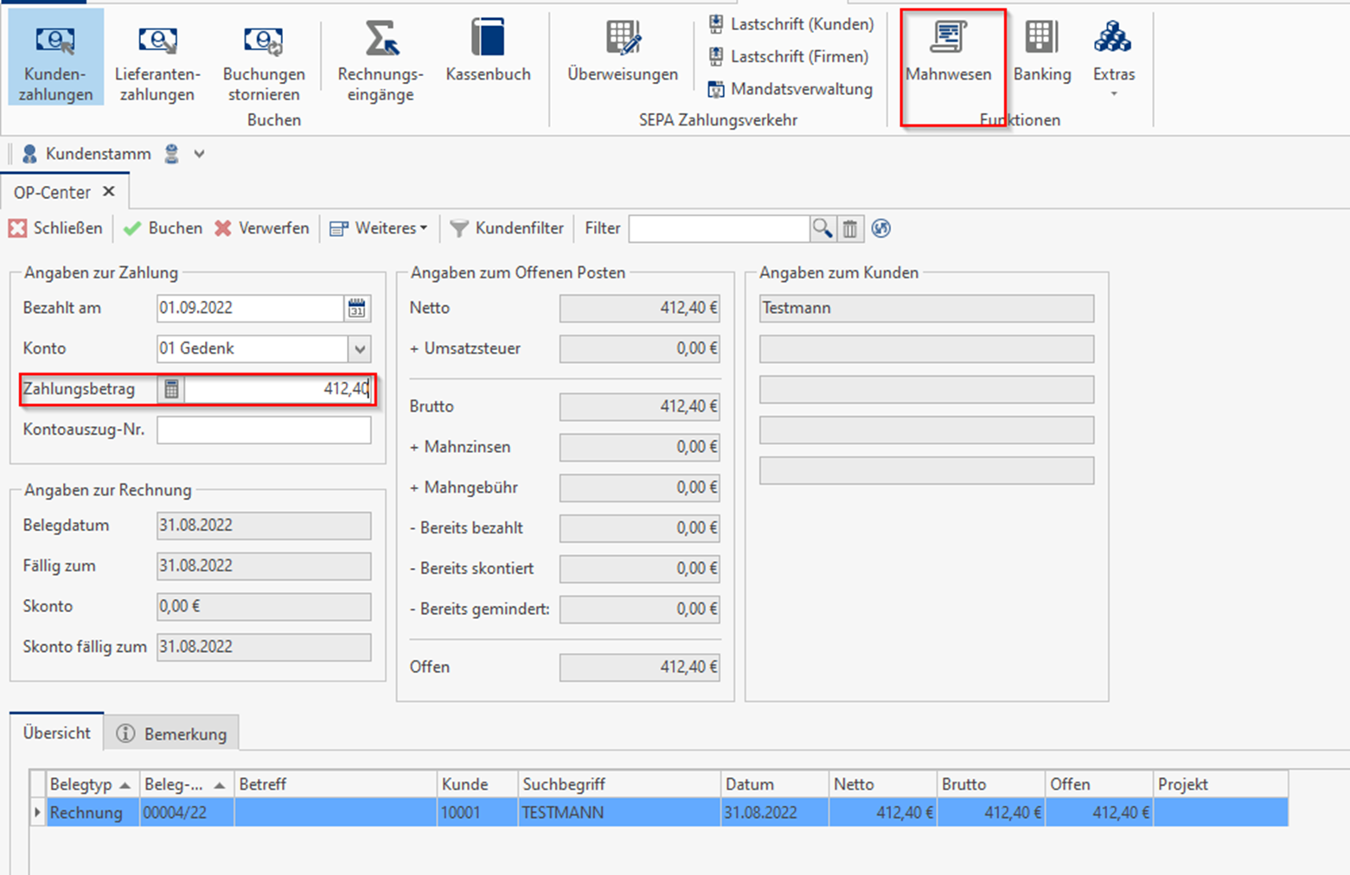Open the Kassenbuch
This screenshot has width=1350, height=875.
click(x=488, y=52)
